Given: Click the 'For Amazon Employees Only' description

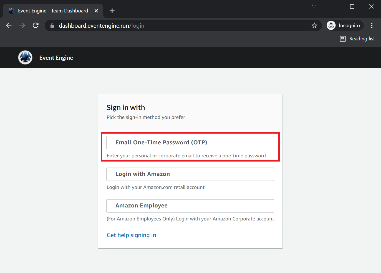Looking at the screenshot, I should tap(190, 219).
